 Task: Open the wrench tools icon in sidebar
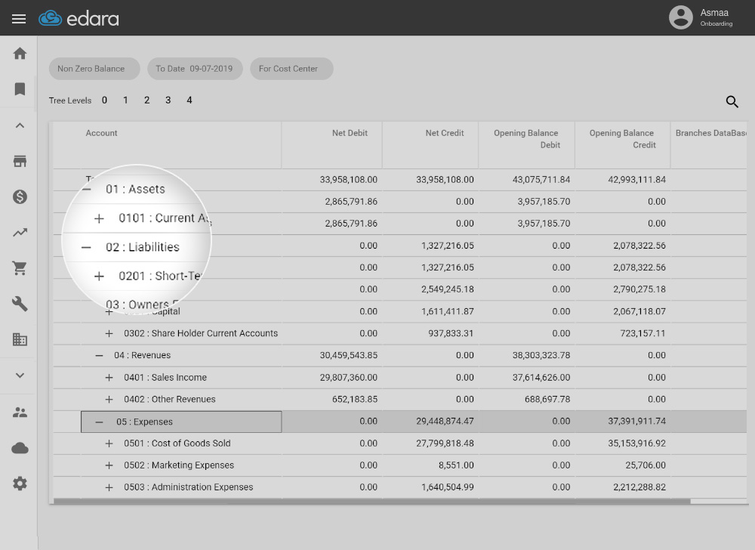[20, 304]
